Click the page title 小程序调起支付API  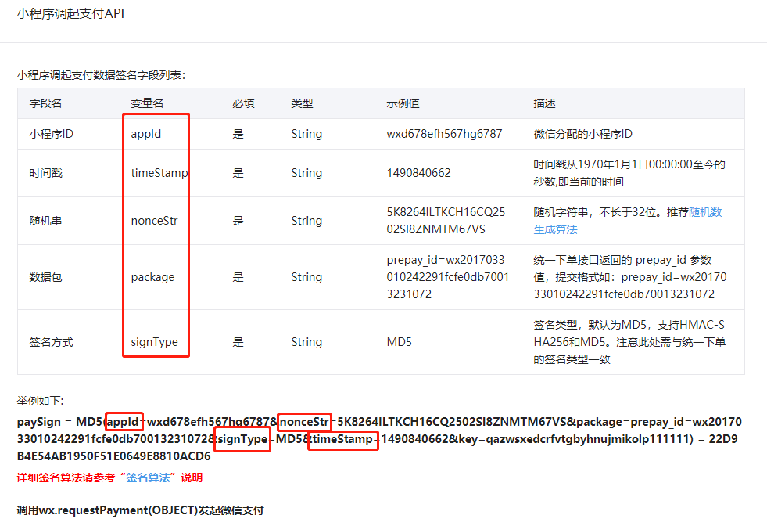point(69,13)
